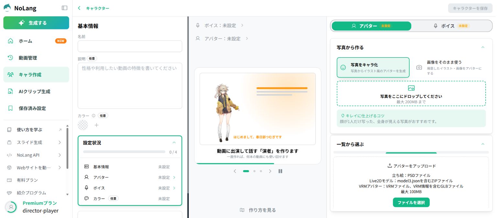Open voice settings via ボイス：未設定 chevron

pyautogui.click(x=242, y=25)
